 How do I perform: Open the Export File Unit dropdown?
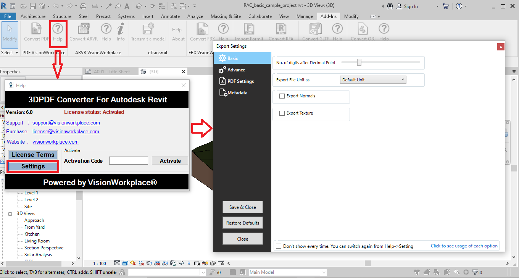tap(373, 80)
